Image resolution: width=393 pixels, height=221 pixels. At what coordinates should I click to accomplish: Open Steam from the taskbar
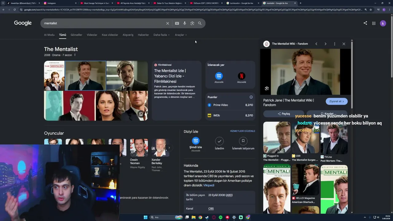pyautogui.click(x=207, y=217)
